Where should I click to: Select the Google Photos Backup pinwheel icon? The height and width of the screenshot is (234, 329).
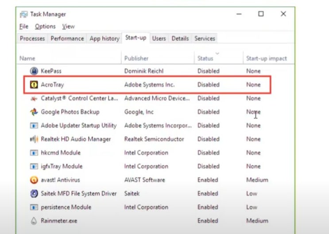34,112
